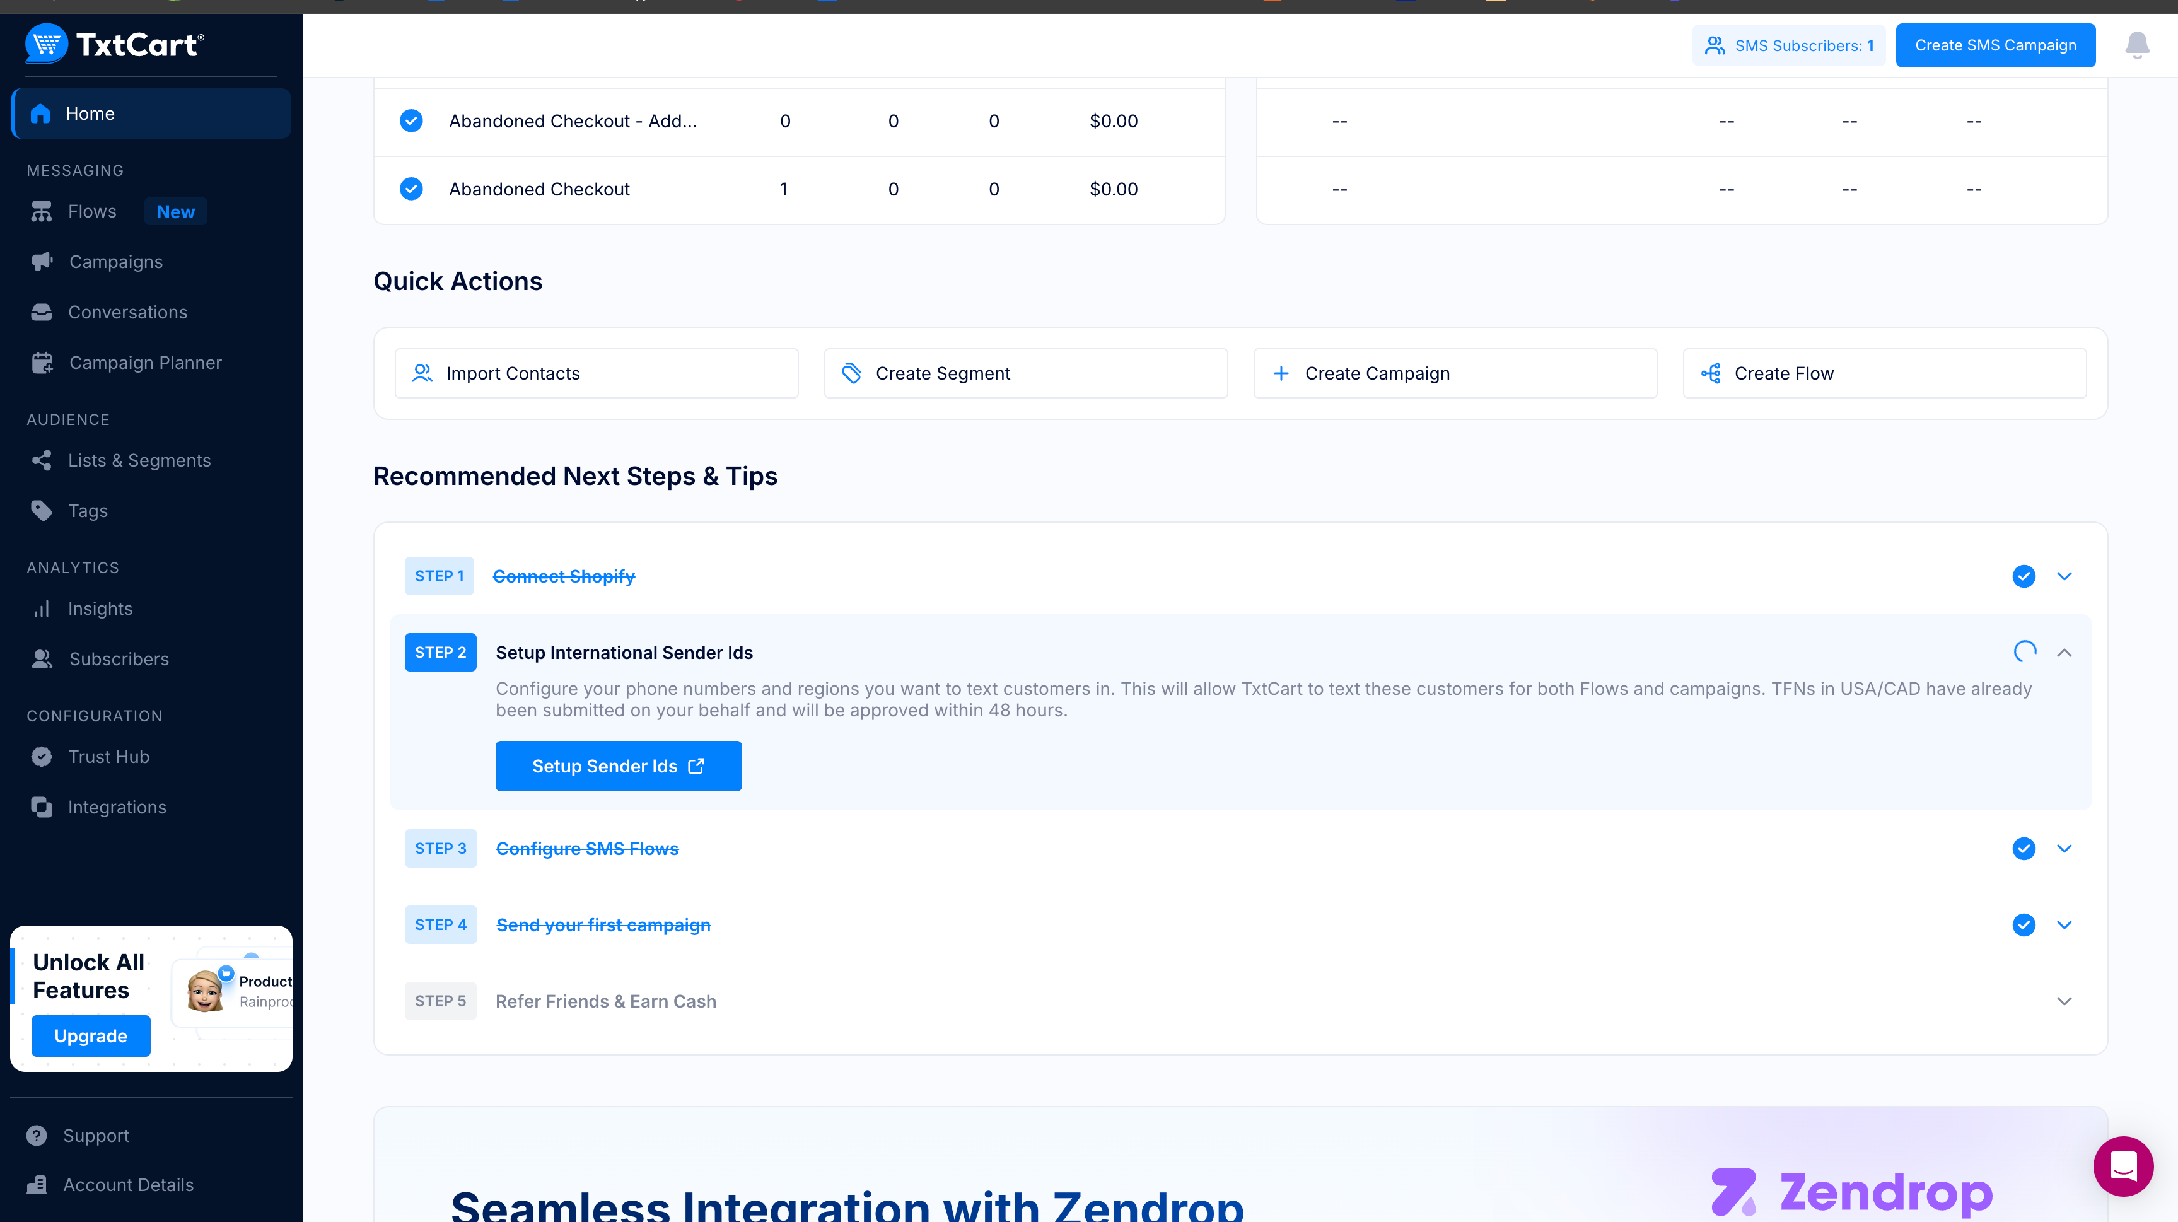Expand the Step 3 Configure SMS Flows chevron
Viewport: 2178px width, 1222px height.
tap(2064, 848)
